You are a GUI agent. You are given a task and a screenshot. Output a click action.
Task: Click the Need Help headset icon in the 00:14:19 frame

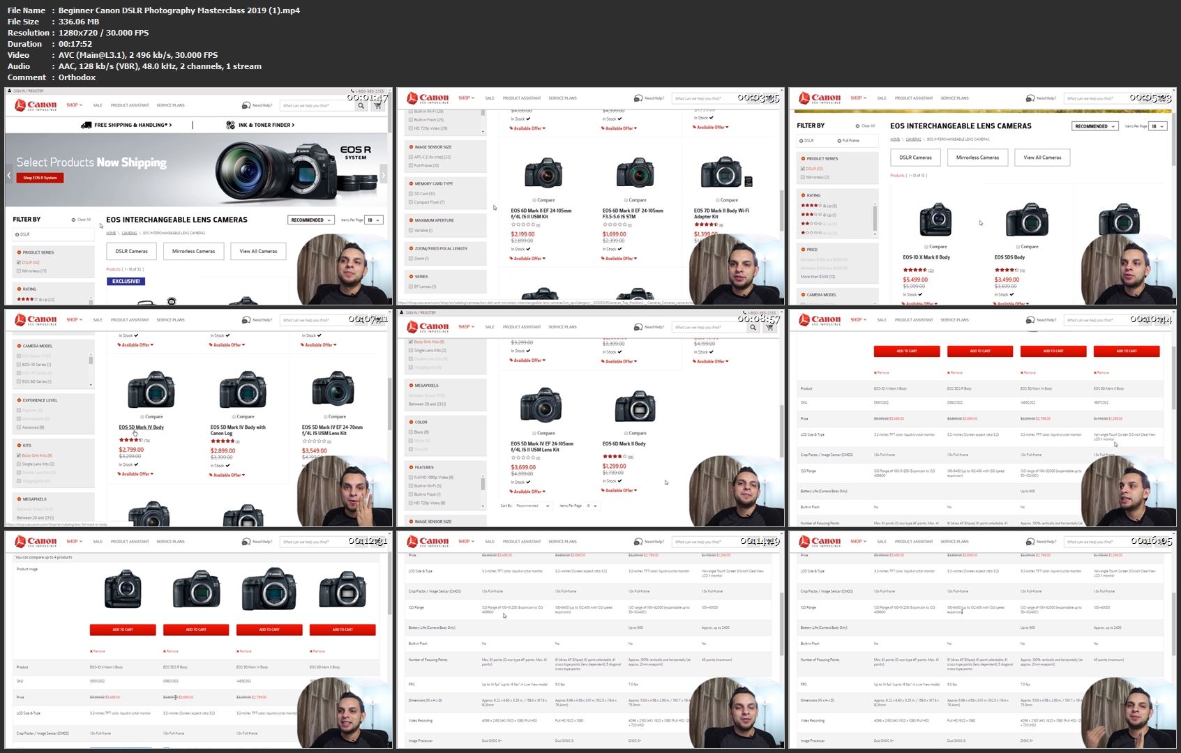[638, 542]
